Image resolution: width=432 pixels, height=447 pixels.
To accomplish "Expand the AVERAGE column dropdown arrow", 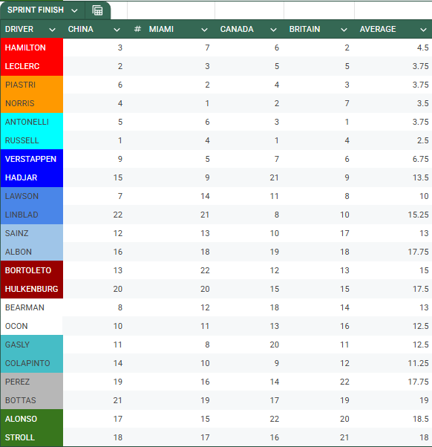I will (x=423, y=30).
